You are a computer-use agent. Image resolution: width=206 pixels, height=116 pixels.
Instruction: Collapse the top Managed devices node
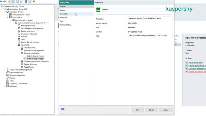pos(5,12)
